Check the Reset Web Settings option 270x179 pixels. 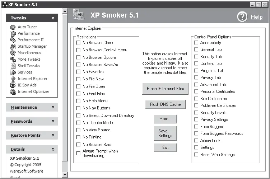[196, 155]
